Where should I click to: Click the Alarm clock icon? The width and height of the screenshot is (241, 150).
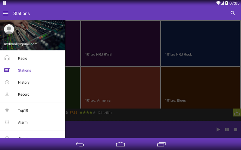[7, 122]
